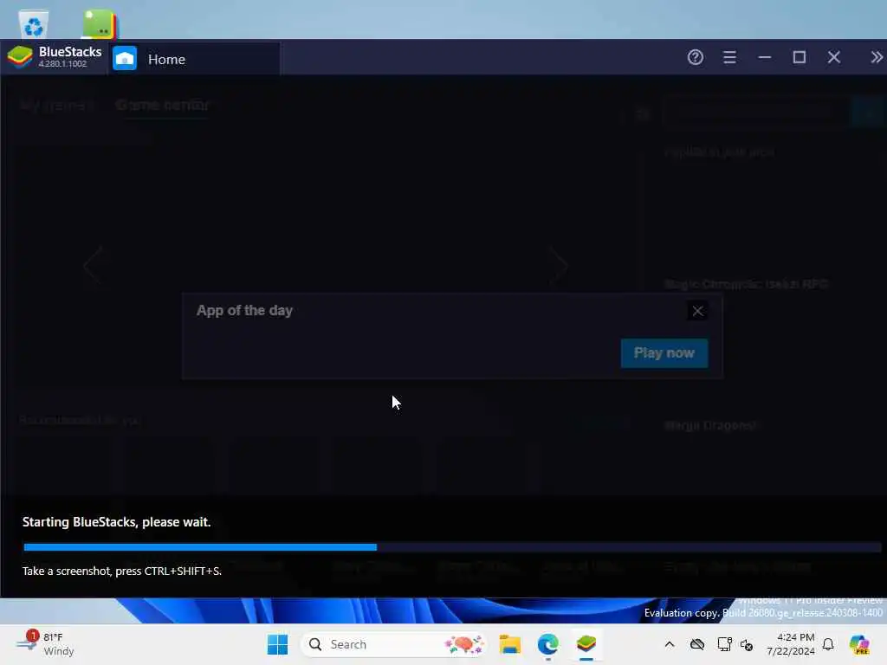Image resolution: width=887 pixels, height=665 pixels.
Task: Minimize the BlueStacks window
Action: pos(765,57)
